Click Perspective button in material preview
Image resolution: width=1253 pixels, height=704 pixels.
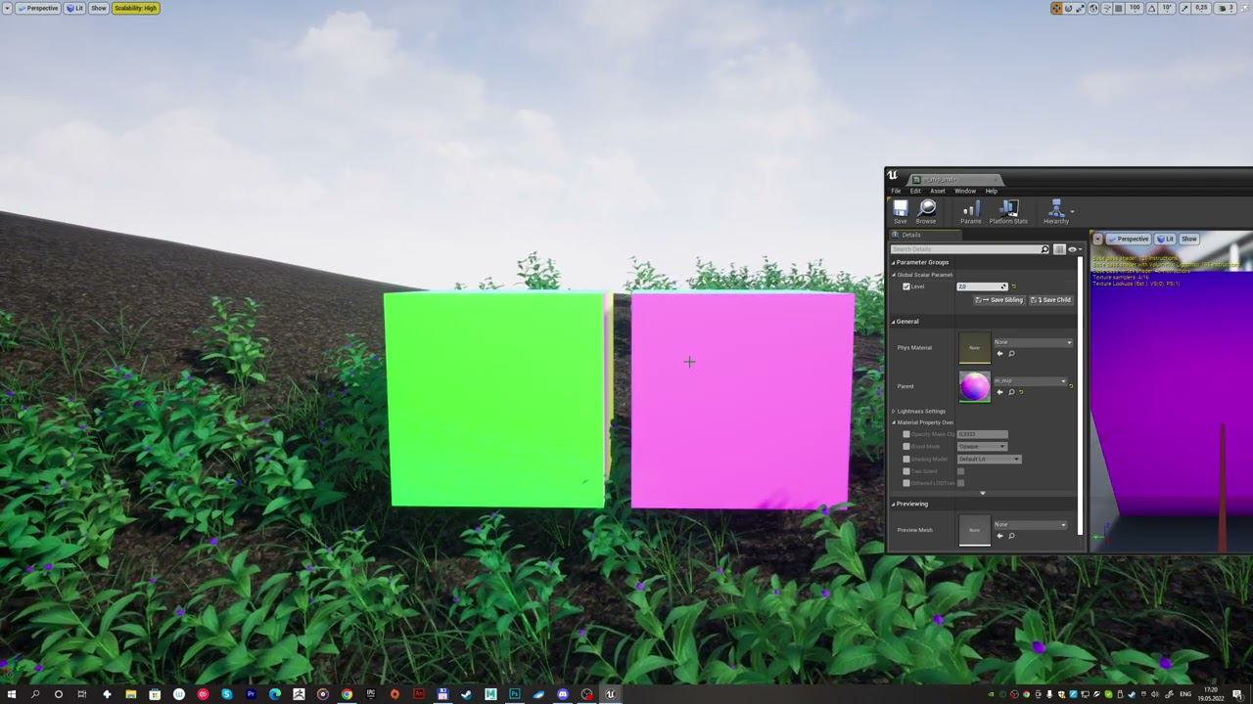[x=1129, y=239]
